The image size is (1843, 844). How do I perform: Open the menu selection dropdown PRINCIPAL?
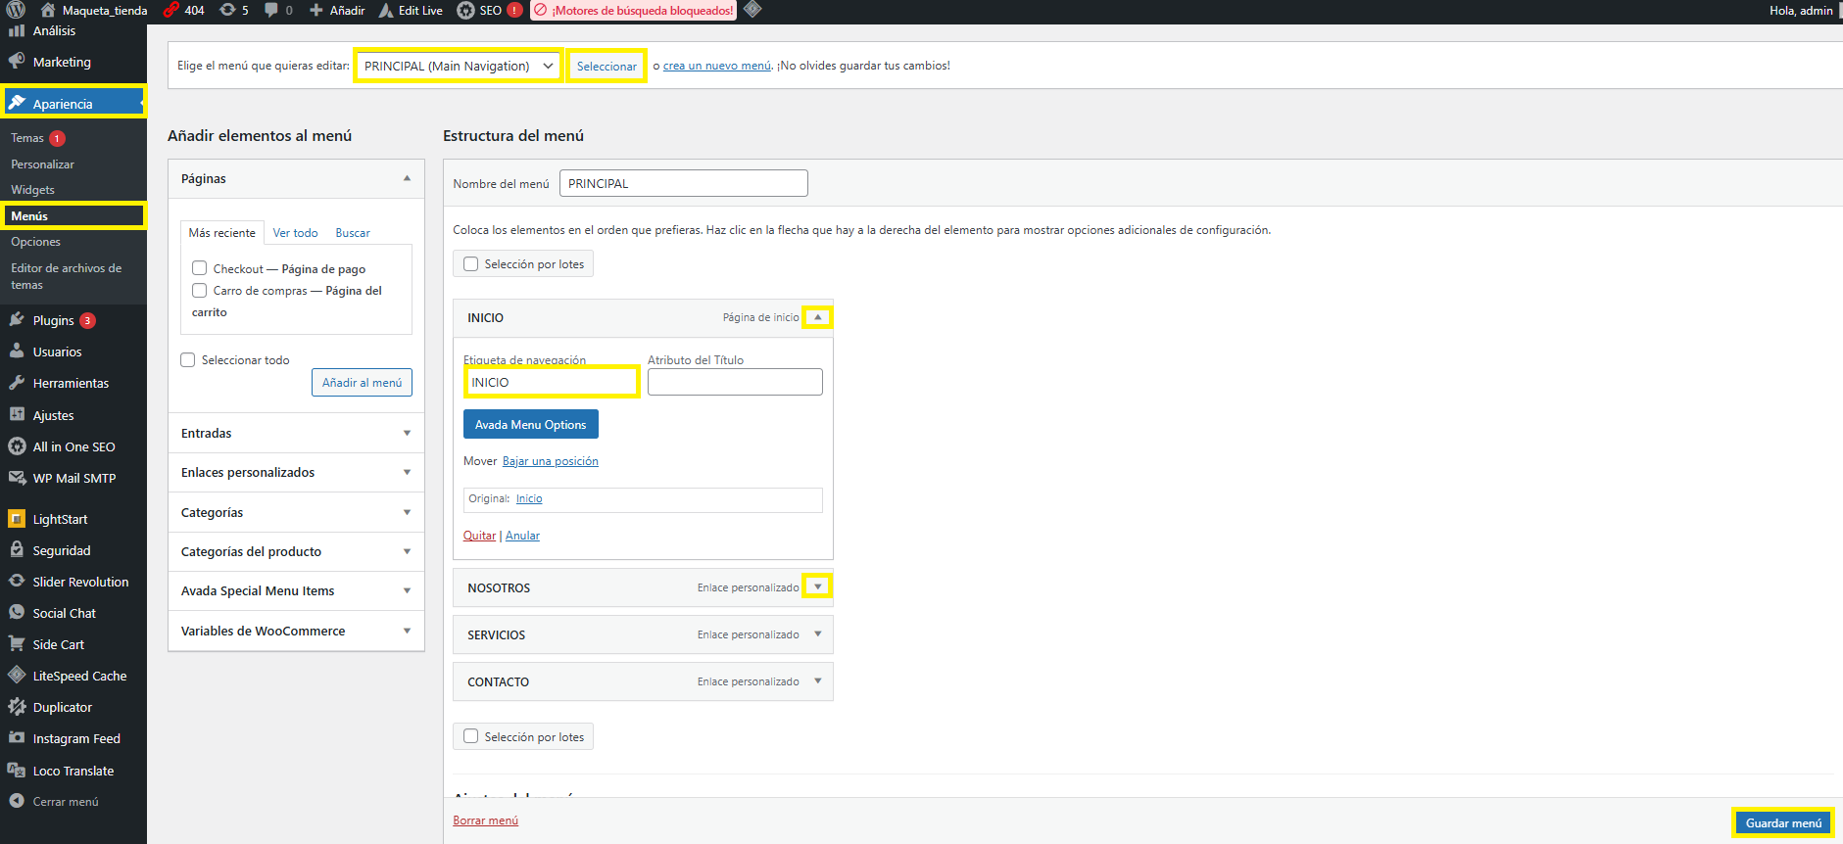click(458, 67)
